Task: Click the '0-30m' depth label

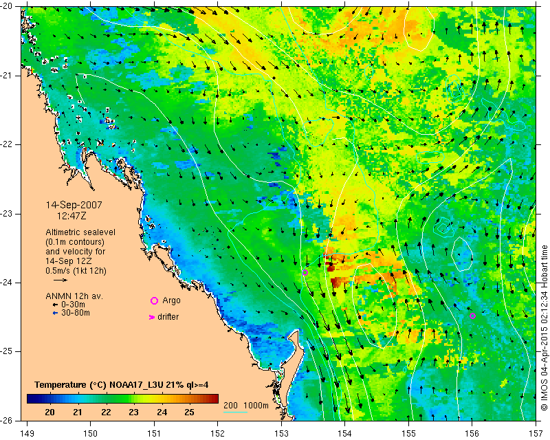Action: pyautogui.click(x=73, y=305)
